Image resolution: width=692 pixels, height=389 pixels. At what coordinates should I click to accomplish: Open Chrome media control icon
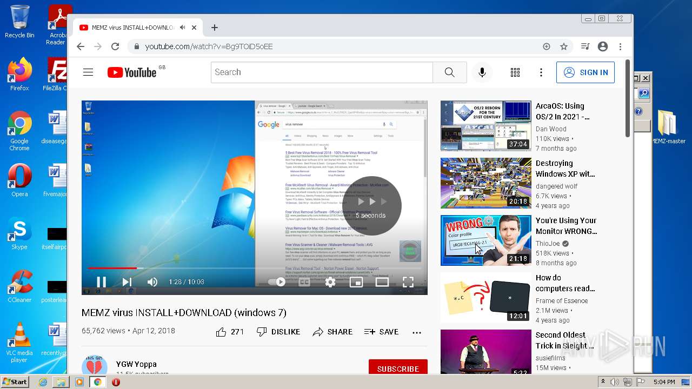pos(585,46)
